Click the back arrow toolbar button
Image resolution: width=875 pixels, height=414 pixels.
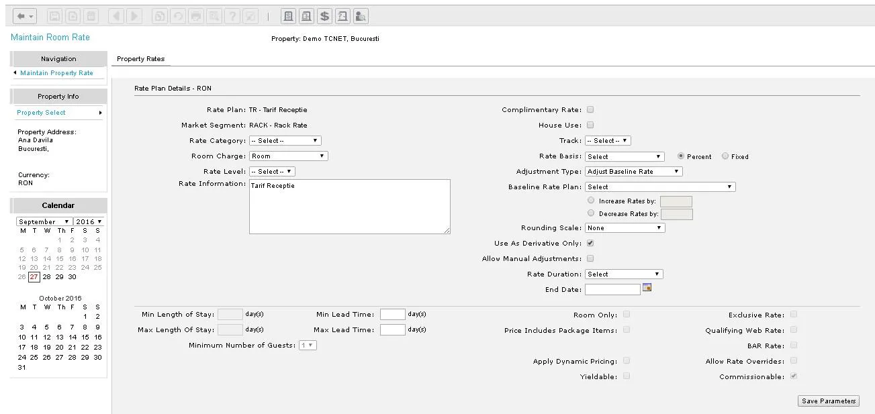click(x=25, y=16)
